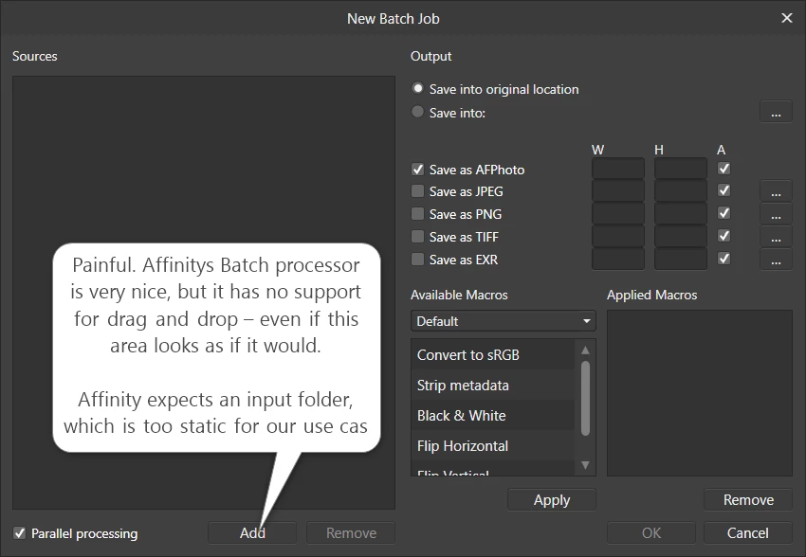Enable Save as JPEG
806x557 pixels.
point(418,191)
